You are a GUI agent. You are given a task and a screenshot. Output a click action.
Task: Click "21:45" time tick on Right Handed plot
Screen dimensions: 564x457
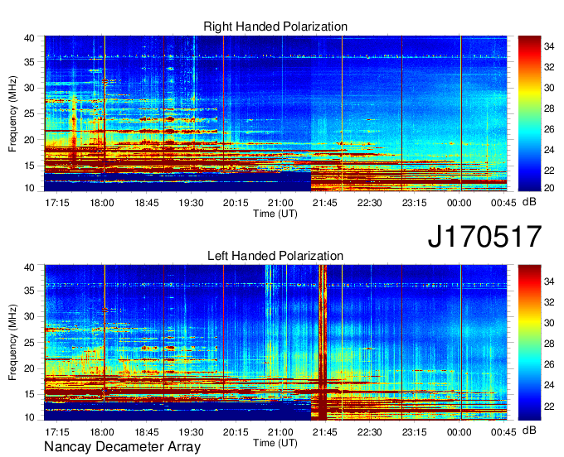pos(325,203)
